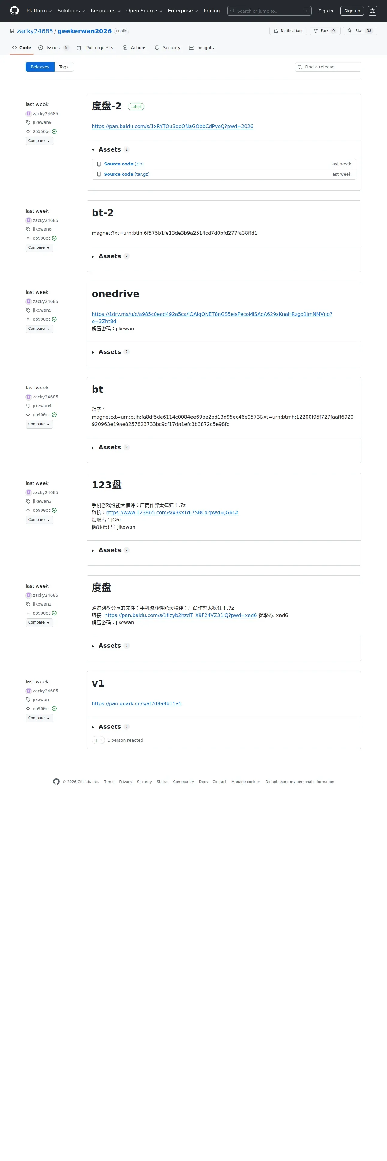387x1161 pixels.
Task: Click the bell icon in Notifications button
Action: (276, 31)
